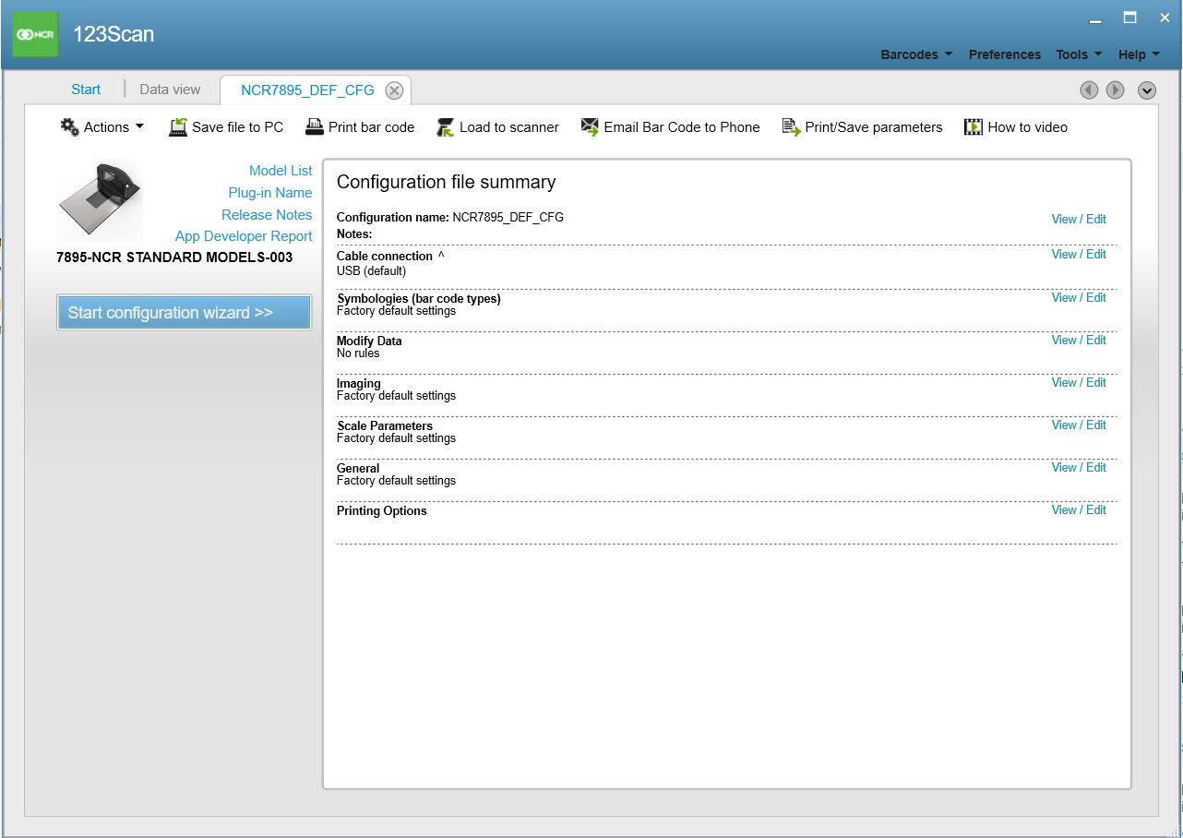
Task: Click the 'General' heading
Action: point(358,469)
